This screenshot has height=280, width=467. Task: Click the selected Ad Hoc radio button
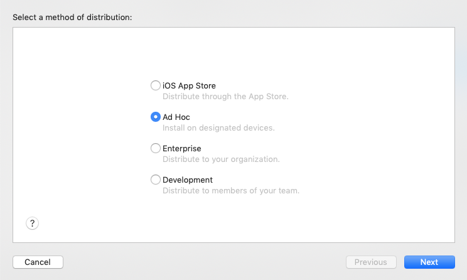156,117
